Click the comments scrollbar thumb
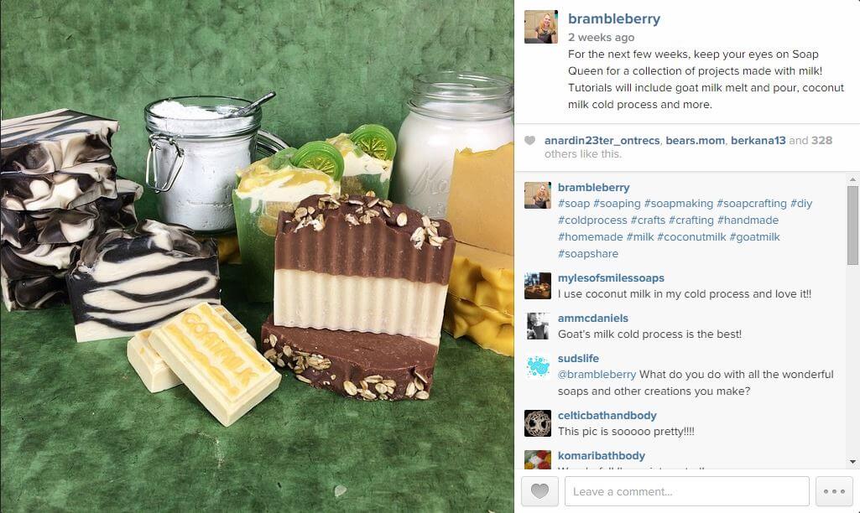The image size is (860, 513). point(853,225)
